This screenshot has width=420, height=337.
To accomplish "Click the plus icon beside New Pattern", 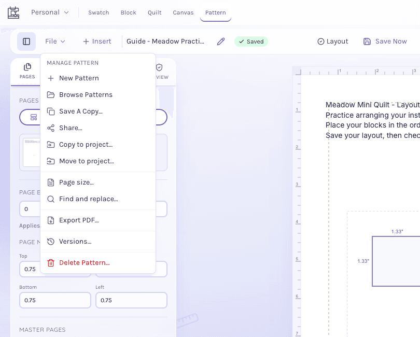I will [51, 78].
